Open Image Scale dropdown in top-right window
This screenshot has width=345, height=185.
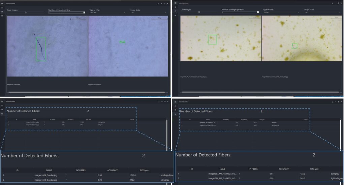(322, 12)
